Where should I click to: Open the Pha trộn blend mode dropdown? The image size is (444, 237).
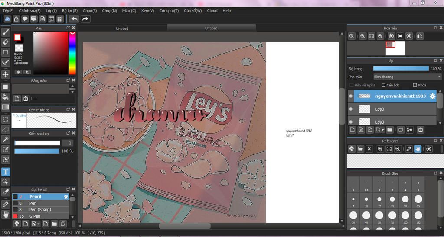point(407,77)
